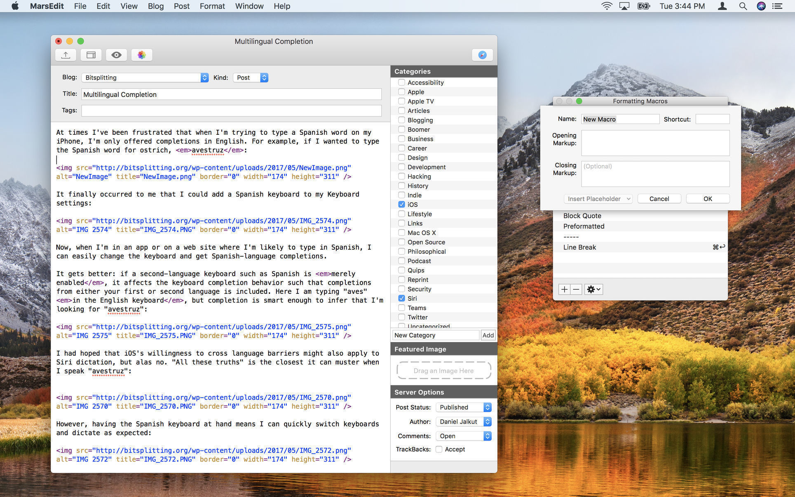Click the Add button for New Category
Screen dimensions: 795x497
(488, 335)
